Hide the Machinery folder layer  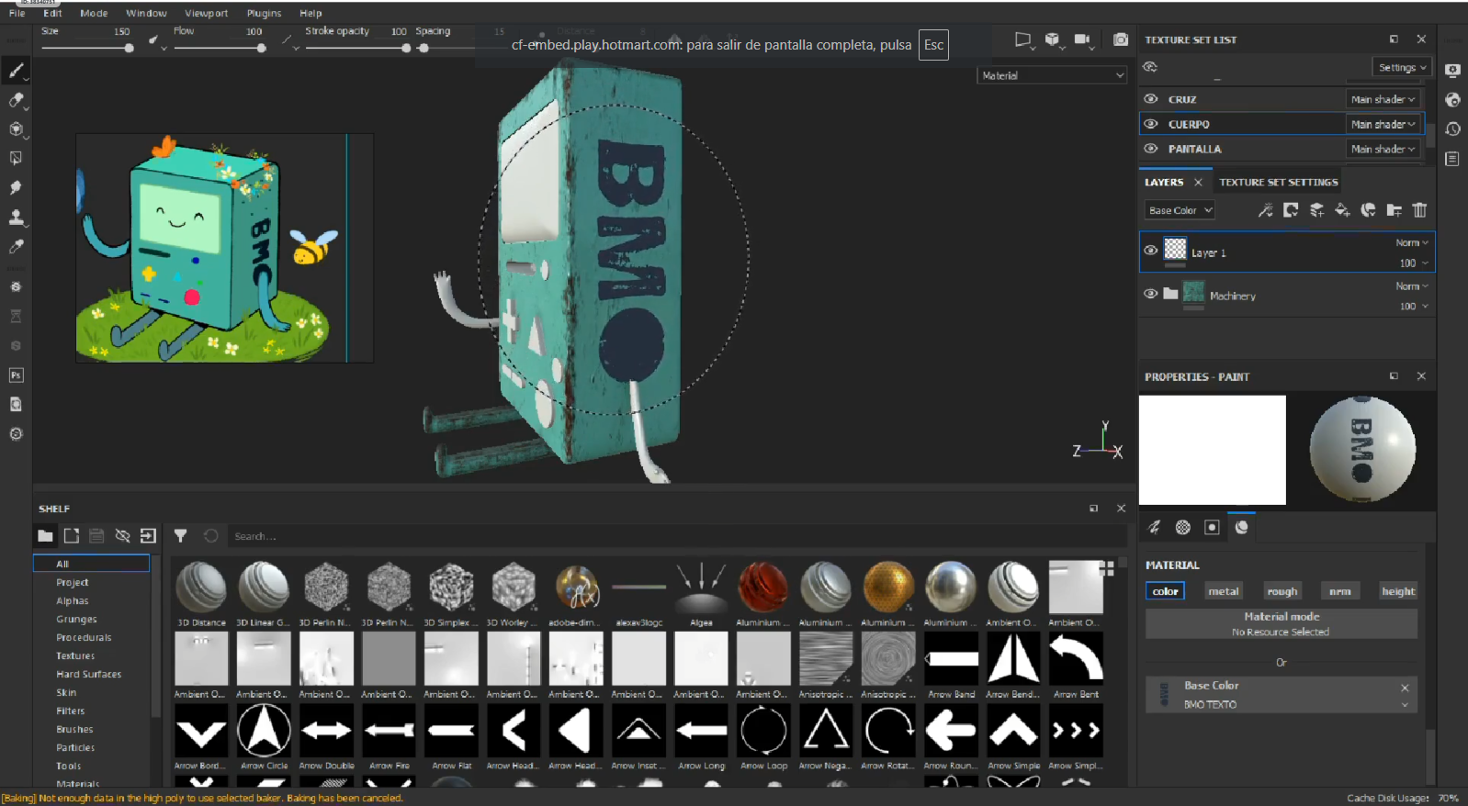coord(1150,294)
